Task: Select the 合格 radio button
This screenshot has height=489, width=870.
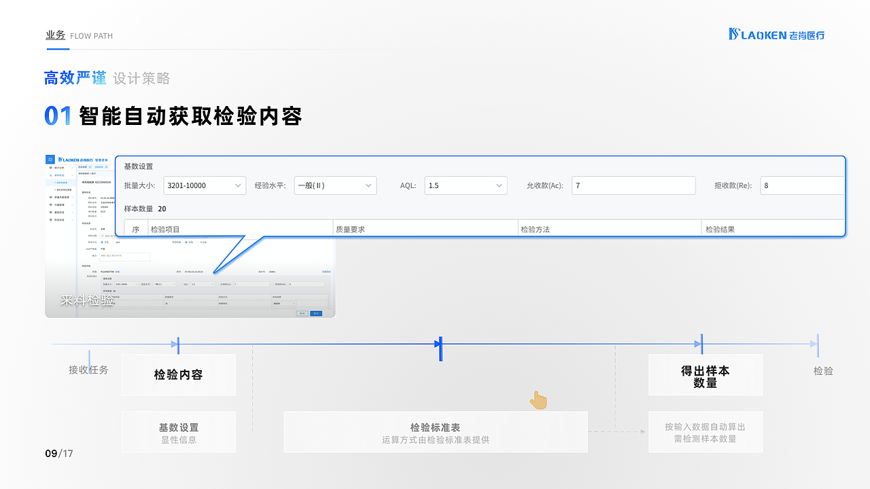Action: point(187,242)
